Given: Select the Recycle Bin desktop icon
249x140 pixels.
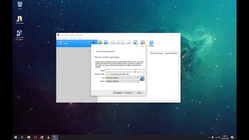Looking at the screenshot, I should 20,5.
